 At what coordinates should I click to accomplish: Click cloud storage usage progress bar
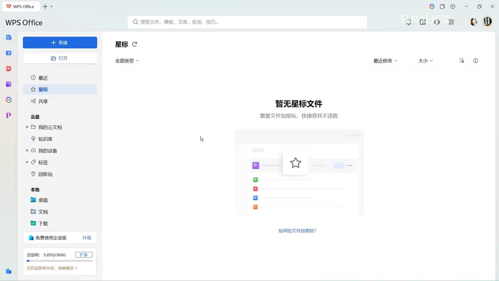pyautogui.click(x=60, y=261)
